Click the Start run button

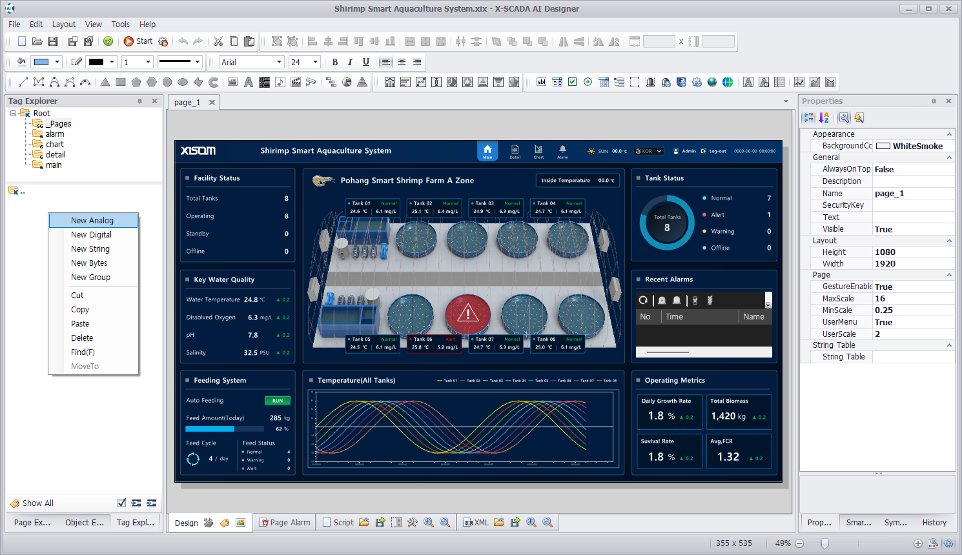(138, 41)
